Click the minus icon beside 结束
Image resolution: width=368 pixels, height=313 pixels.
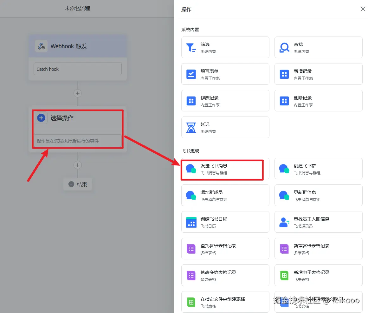[71, 184]
